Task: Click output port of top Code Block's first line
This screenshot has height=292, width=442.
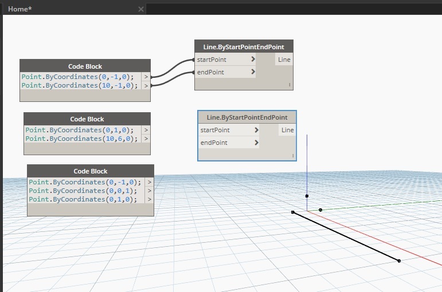Action: click(146, 77)
